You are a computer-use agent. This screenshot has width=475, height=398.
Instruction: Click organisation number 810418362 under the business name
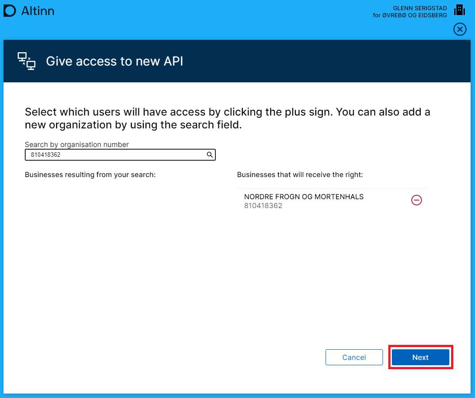pyautogui.click(x=263, y=206)
